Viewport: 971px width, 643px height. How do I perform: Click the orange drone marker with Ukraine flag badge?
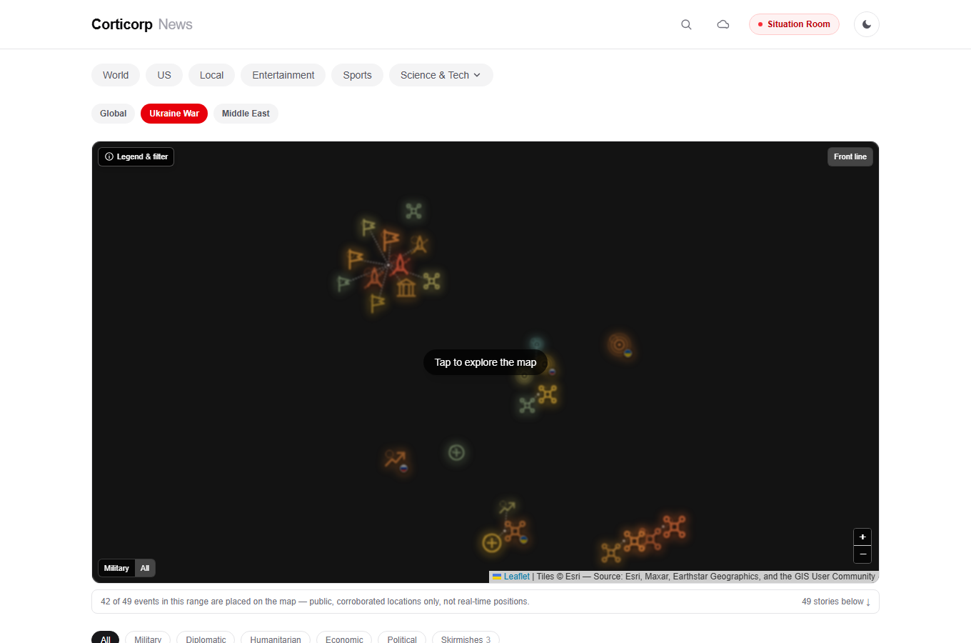click(x=515, y=531)
